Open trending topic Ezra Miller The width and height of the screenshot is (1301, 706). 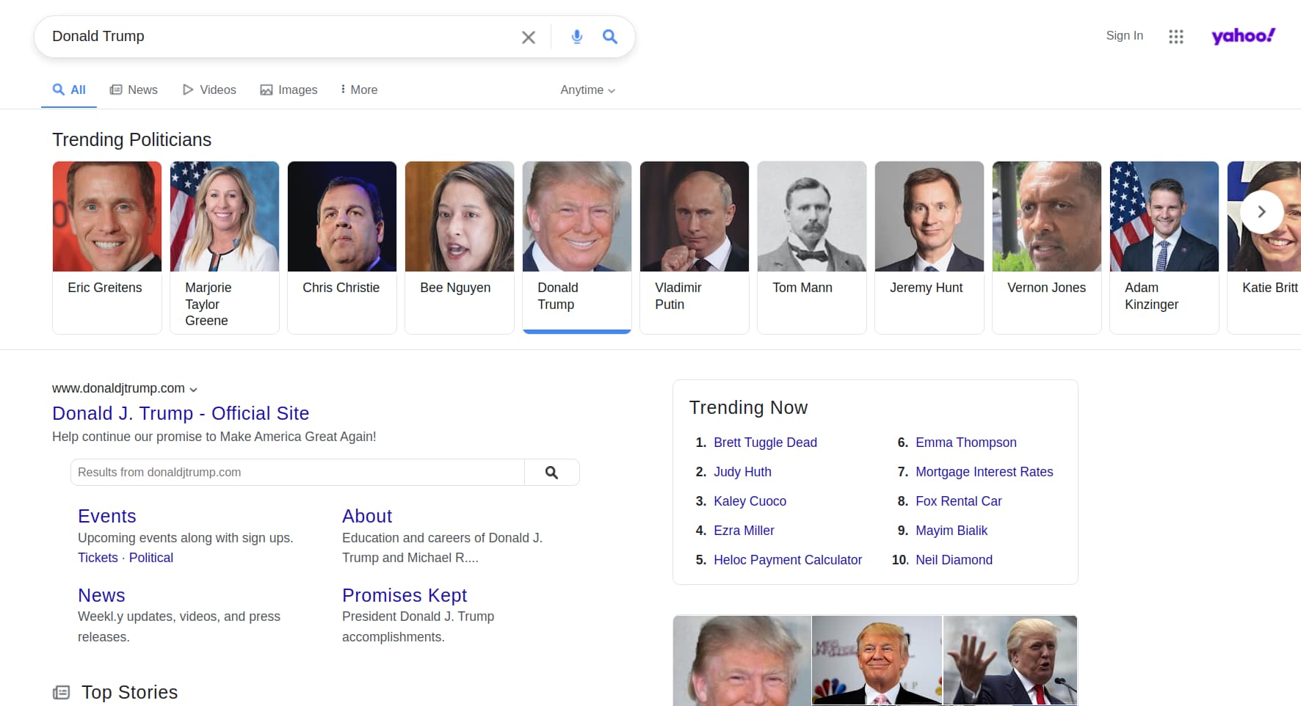[x=744, y=531]
